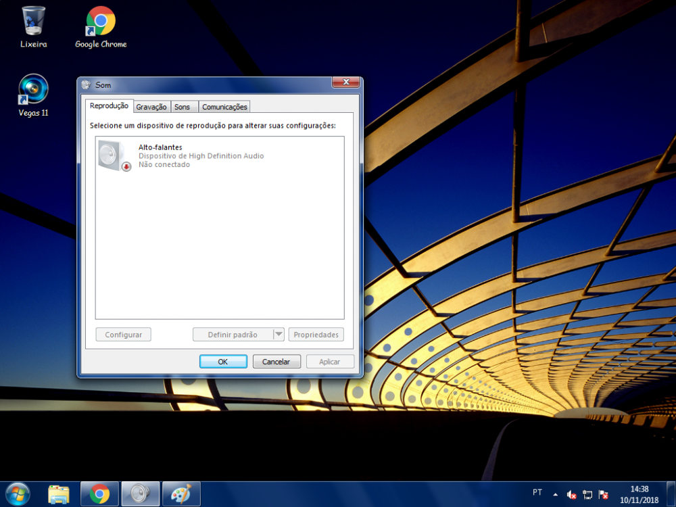Screen dimensions: 676x507
Task: Switch to the Reprodução tab
Action: [109, 105]
